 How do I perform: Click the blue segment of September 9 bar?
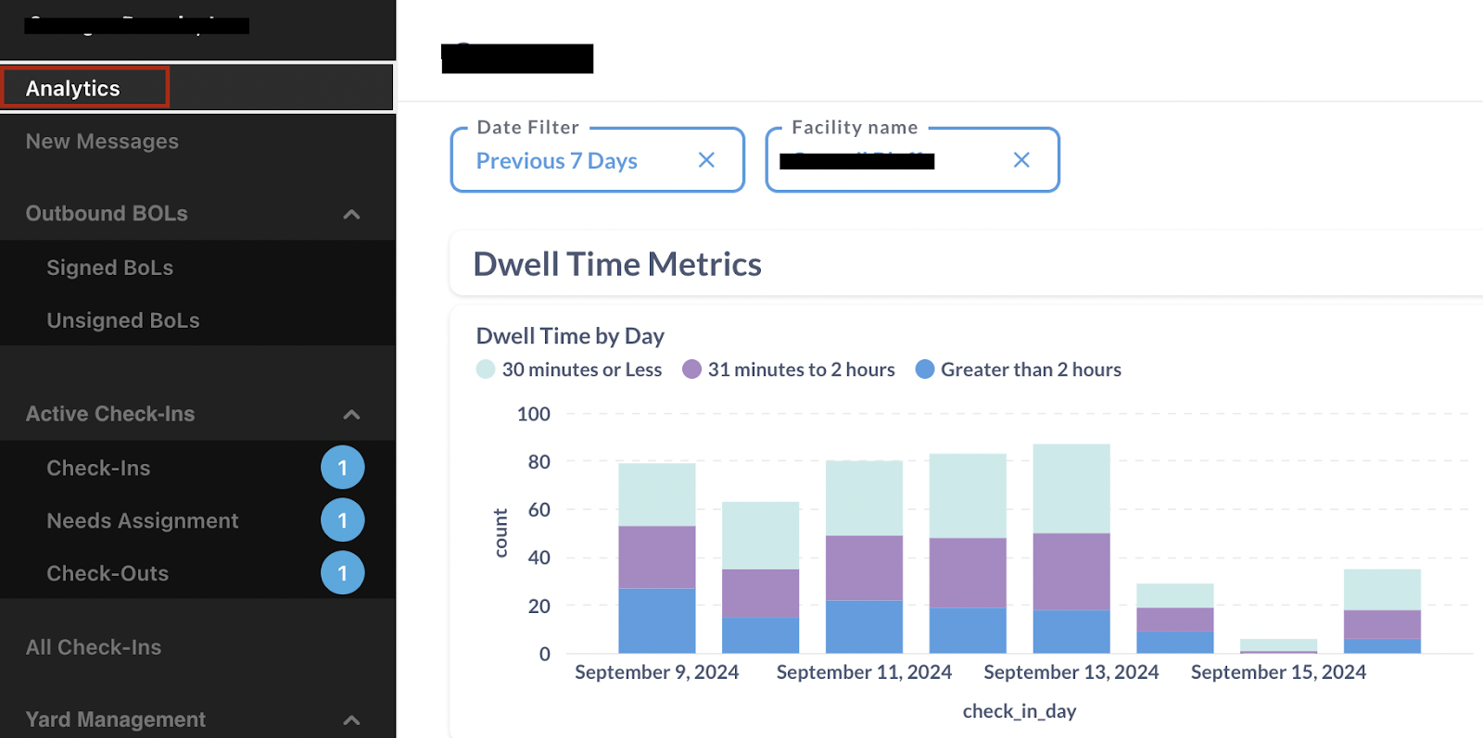pos(656,620)
